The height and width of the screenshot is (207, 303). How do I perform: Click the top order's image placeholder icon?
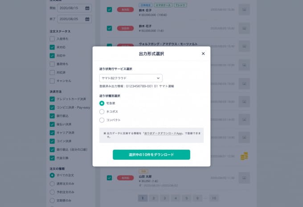coord(244,9)
